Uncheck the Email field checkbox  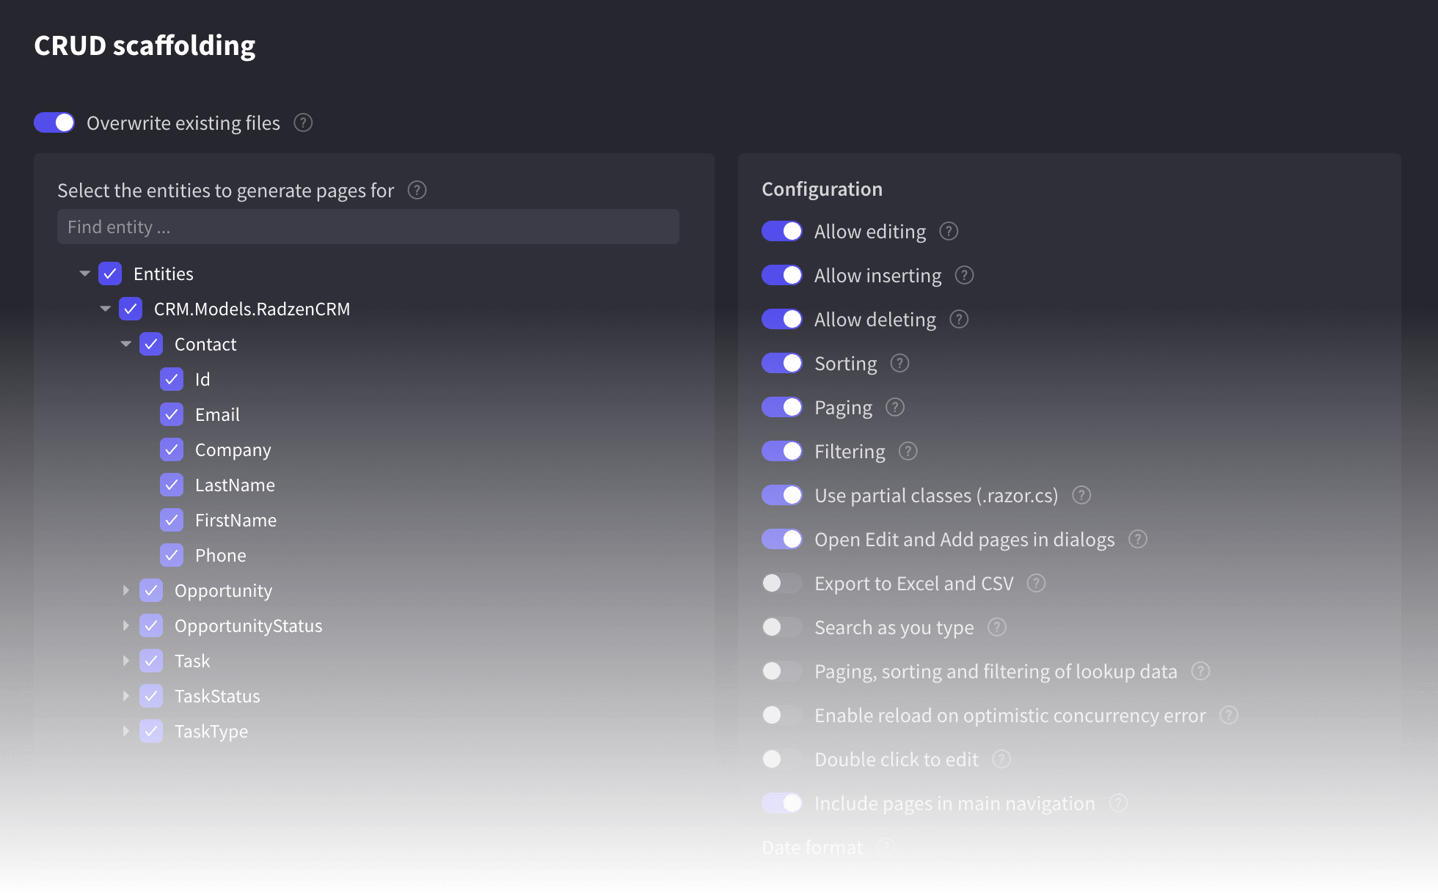pos(172,415)
